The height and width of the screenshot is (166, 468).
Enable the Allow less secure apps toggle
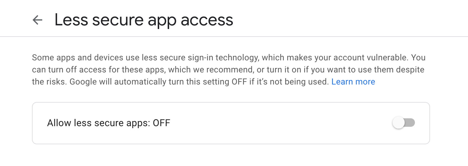pos(403,123)
